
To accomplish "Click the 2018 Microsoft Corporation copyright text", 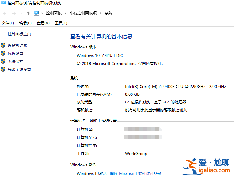I will point(121,64).
